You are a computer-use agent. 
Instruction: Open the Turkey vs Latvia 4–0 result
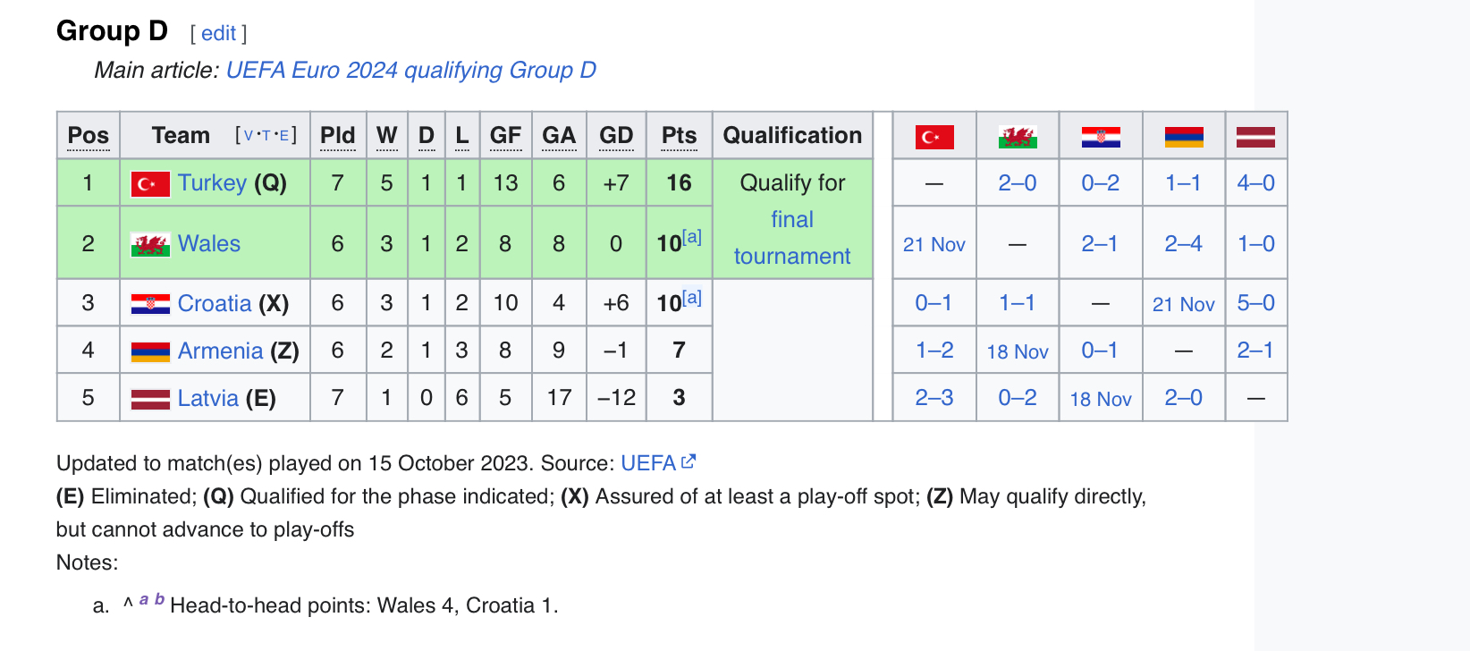(1255, 183)
